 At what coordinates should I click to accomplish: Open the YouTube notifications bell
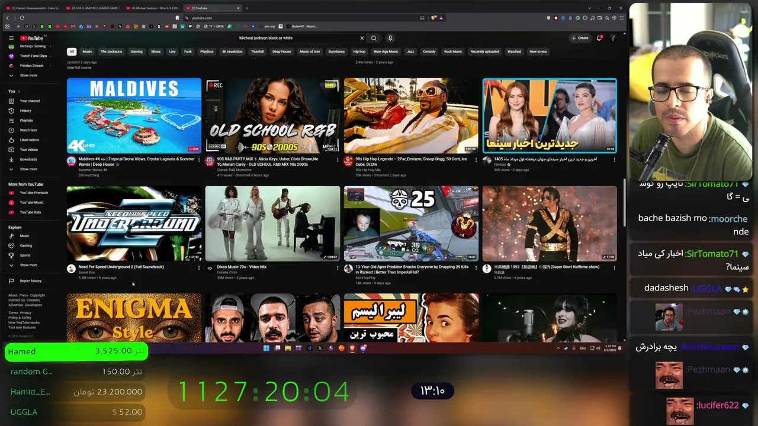coord(599,38)
